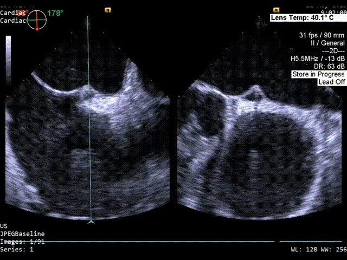Click the yellow orientation marker above right image

coord(276,10)
